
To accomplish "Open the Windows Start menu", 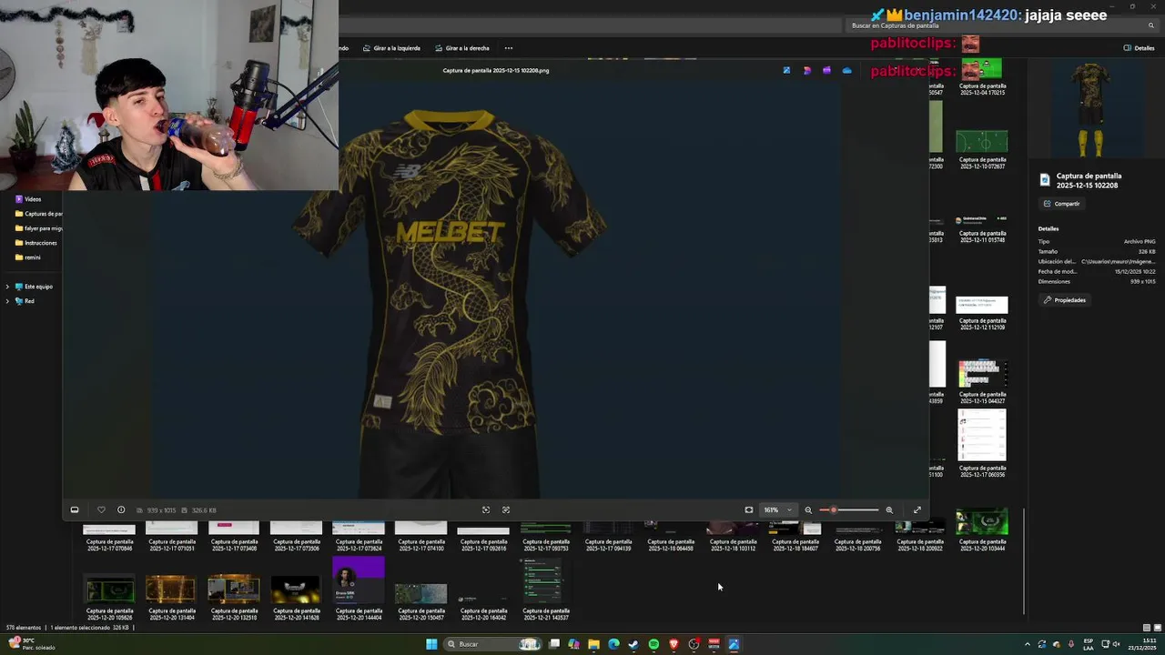I will pos(431,644).
